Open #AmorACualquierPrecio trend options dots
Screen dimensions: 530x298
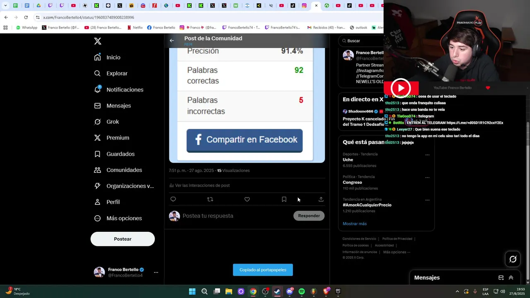tap(427, 200)
